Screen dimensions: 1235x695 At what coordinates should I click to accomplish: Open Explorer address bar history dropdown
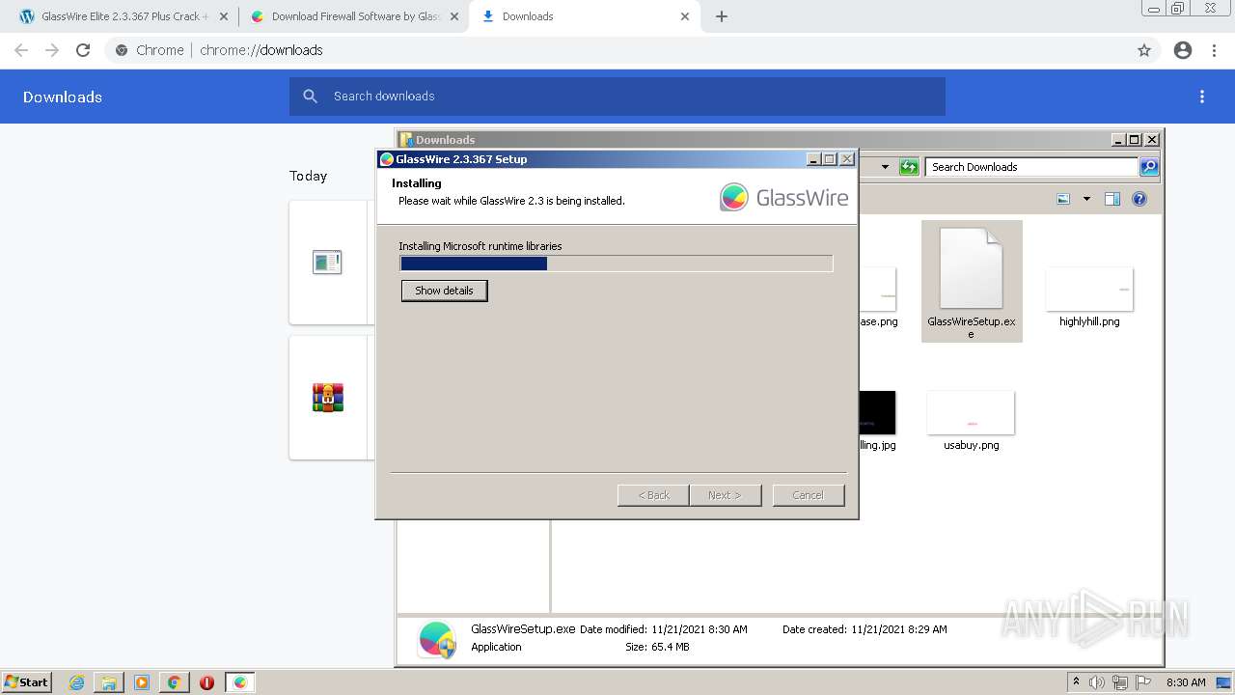coord(885,167)
